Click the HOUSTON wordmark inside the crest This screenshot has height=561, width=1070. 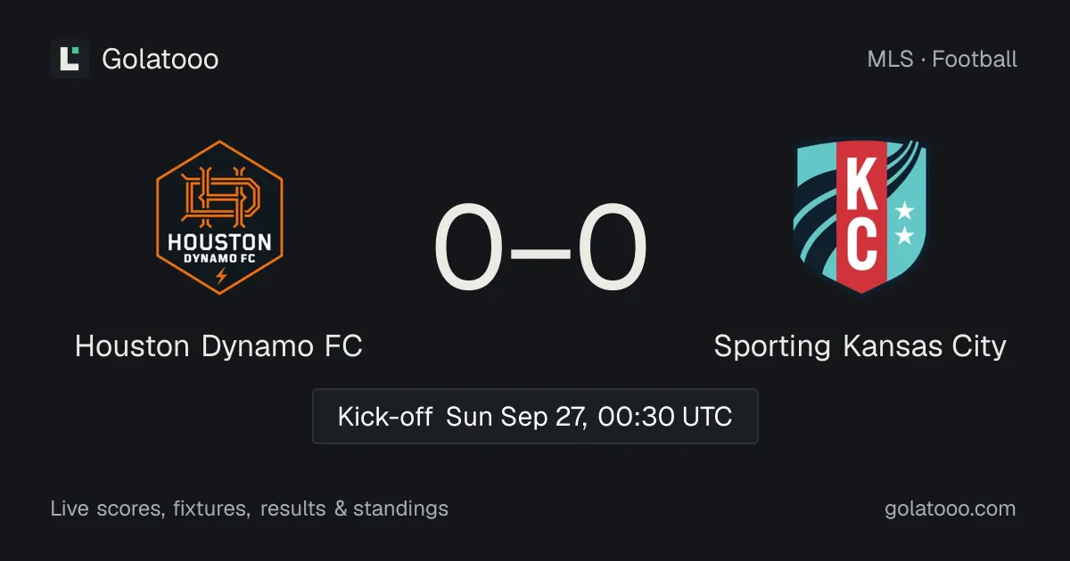tap(219, 241)
